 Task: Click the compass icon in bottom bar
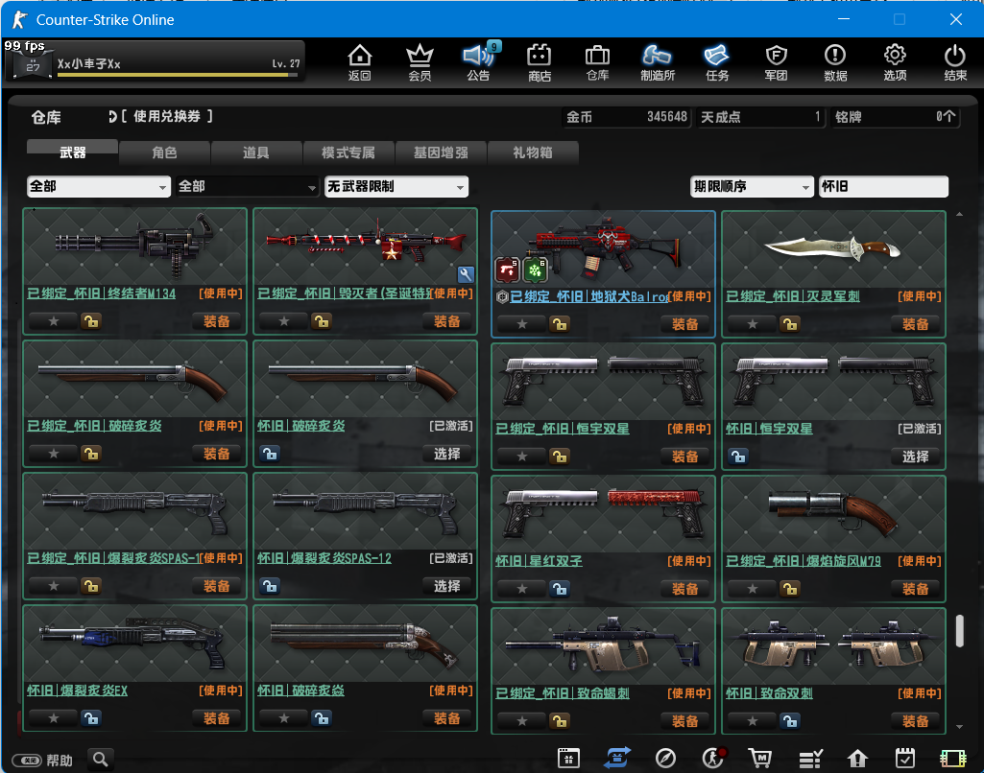665,758
